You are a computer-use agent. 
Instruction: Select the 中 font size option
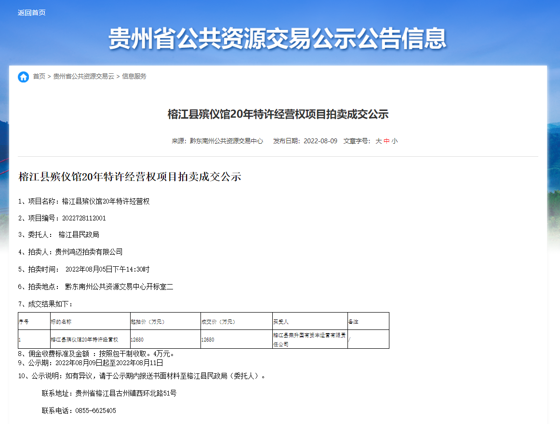[x=387, y=142]
